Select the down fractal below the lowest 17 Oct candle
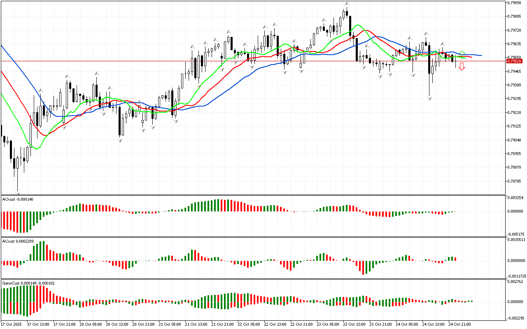Viewport: 527px width, 329px height. point(17,192)
